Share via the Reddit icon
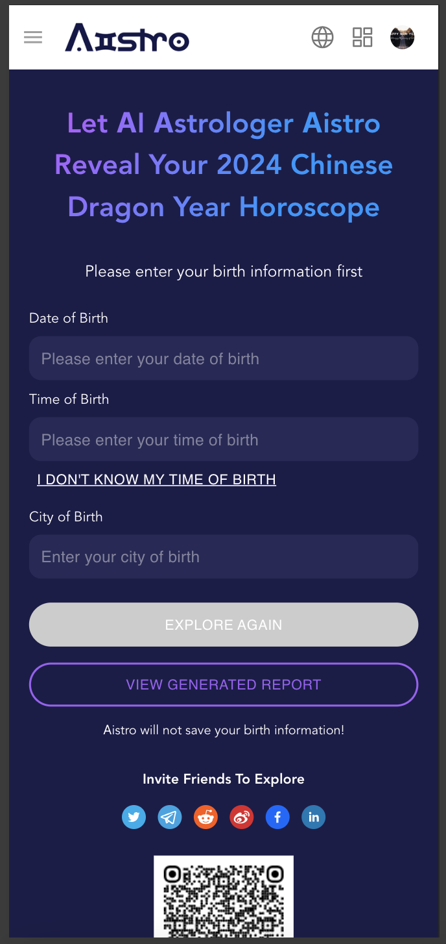Viewport: 446px width, 944px height. click(205, 817)
